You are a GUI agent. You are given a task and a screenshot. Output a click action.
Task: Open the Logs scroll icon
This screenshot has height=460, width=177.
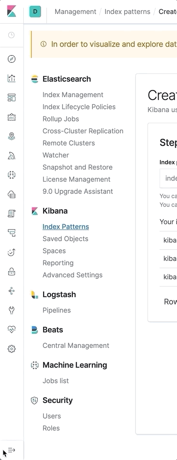pos(12,214)
